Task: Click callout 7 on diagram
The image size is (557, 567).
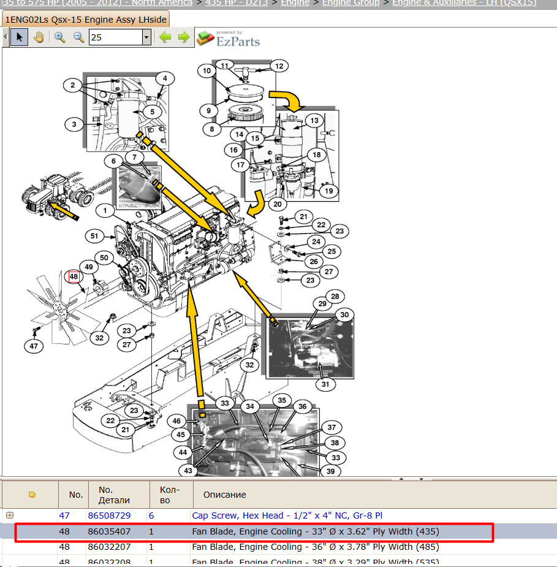Action: point(134,157)
